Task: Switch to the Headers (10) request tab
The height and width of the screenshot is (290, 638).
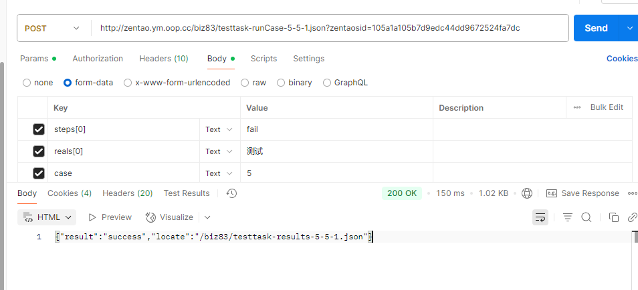Action: 164,59
